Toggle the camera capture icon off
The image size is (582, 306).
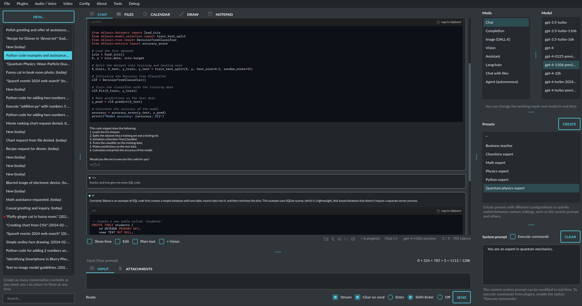(326, 239)
